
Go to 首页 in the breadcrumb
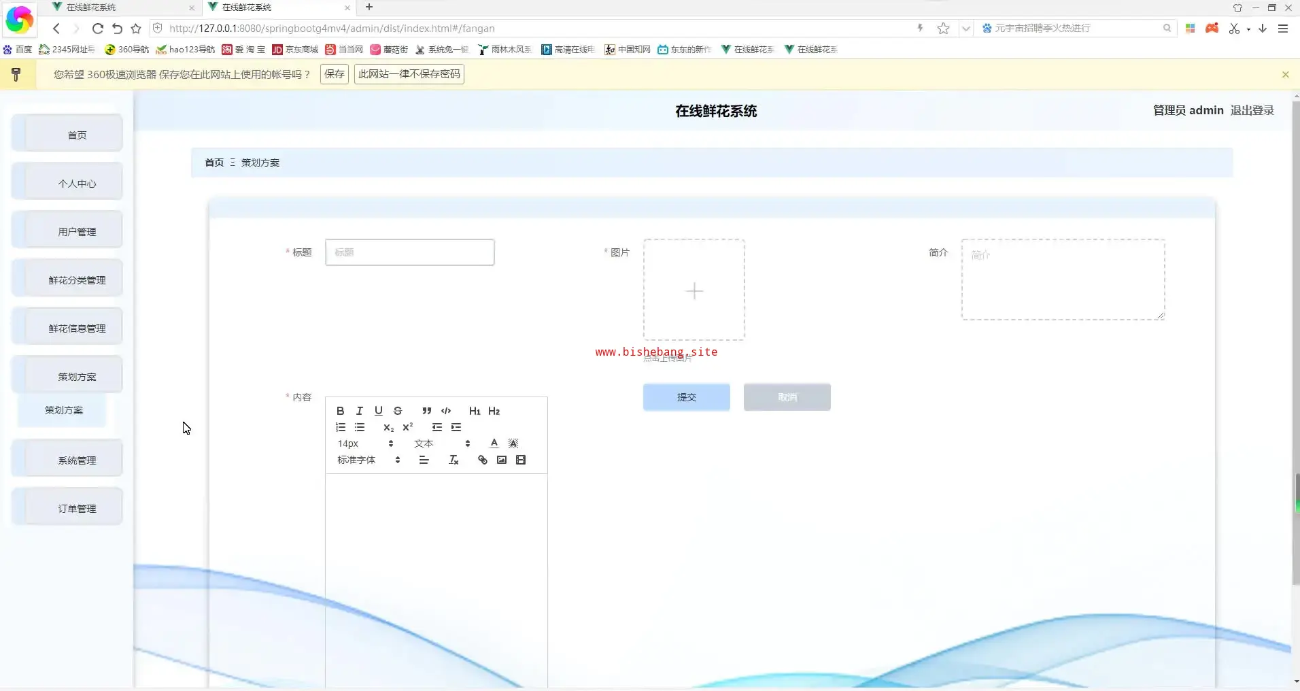214,163
